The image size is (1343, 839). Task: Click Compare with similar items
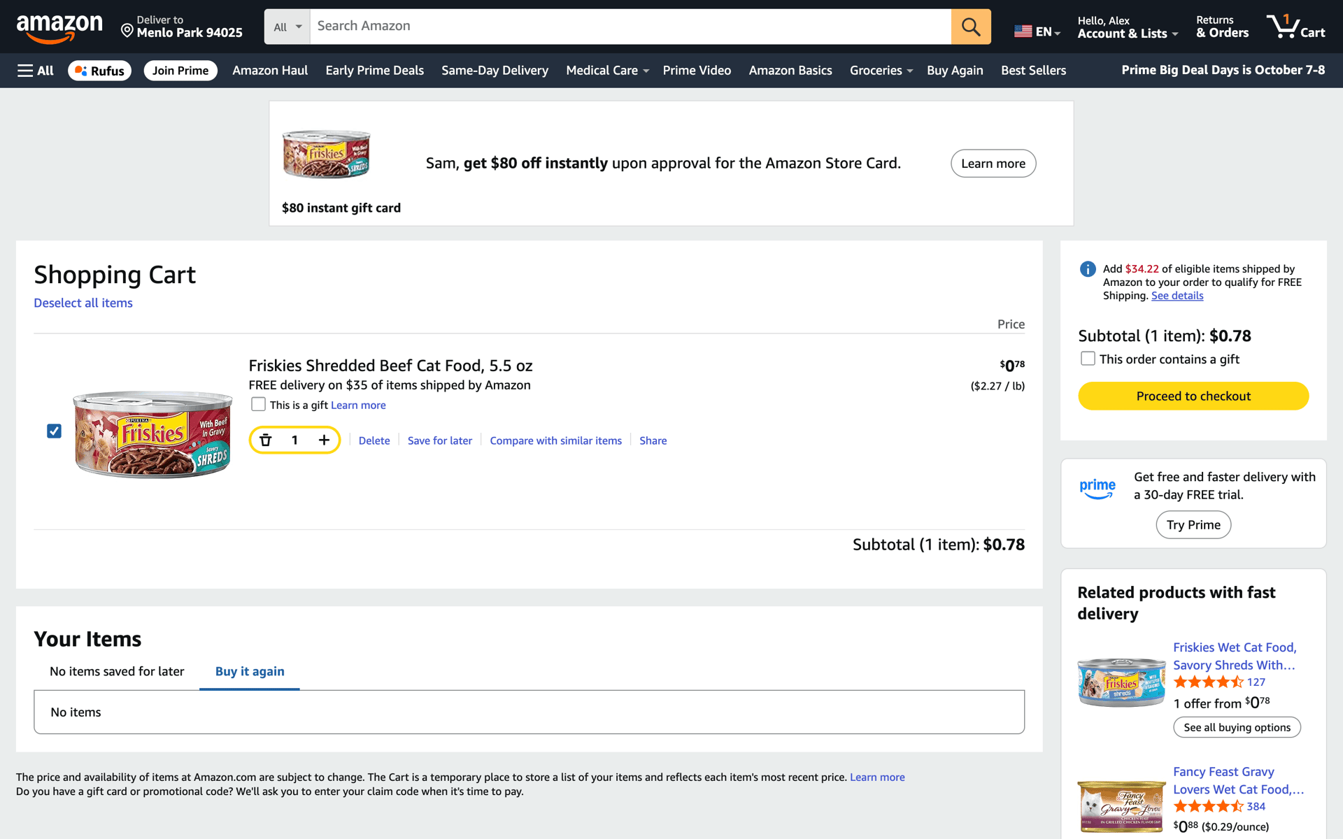click(x=555, y=440)
